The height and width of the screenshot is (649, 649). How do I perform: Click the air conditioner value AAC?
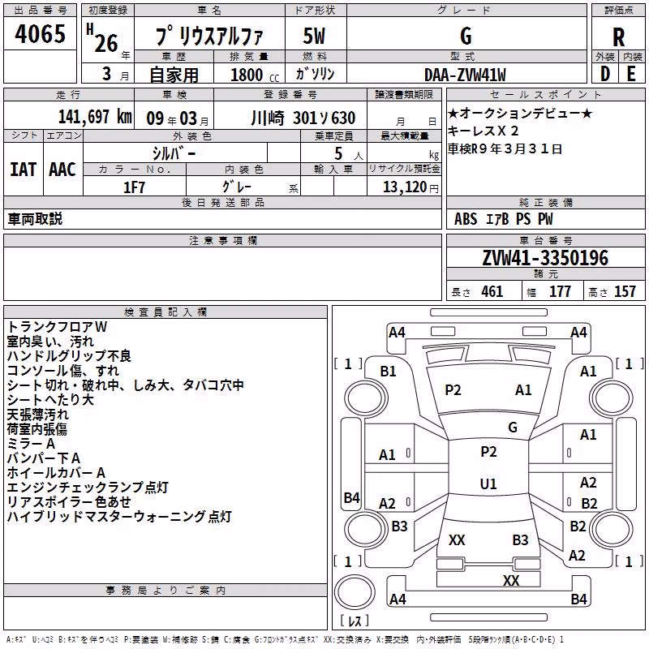(62, 170)
